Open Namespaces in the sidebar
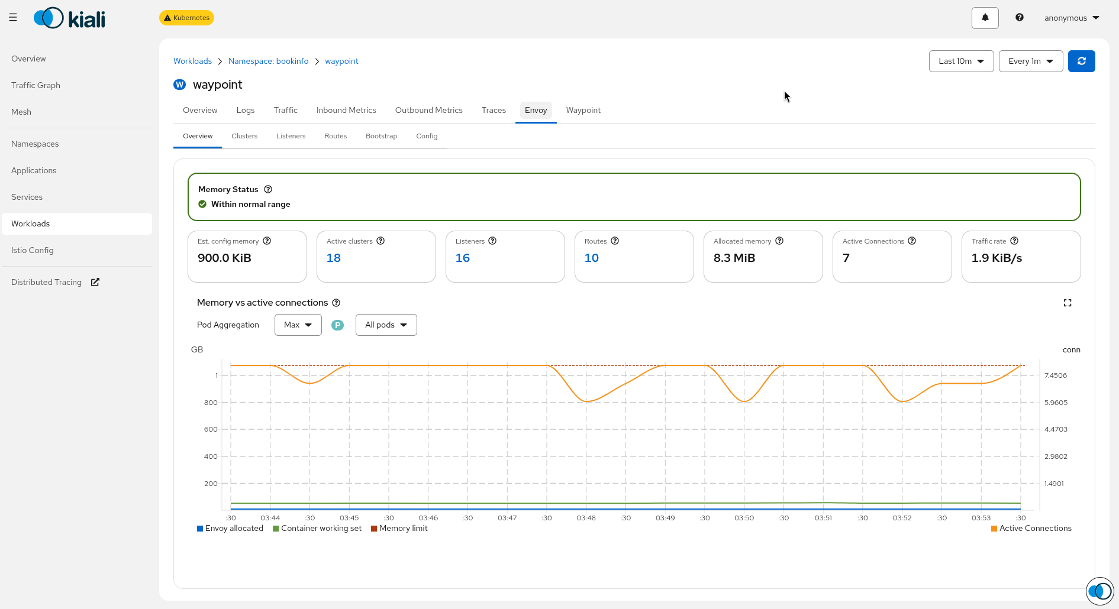Image resolution: width=1119 pixels, height=609 pixels. point(77,144)
